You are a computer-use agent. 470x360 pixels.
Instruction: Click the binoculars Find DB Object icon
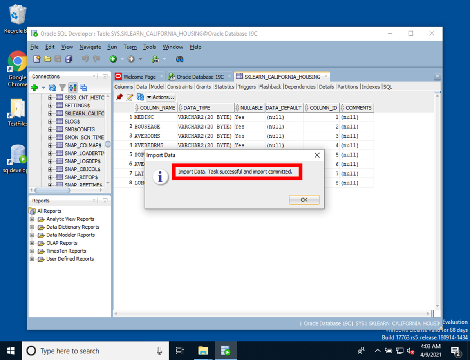click(x=180, y=59)
